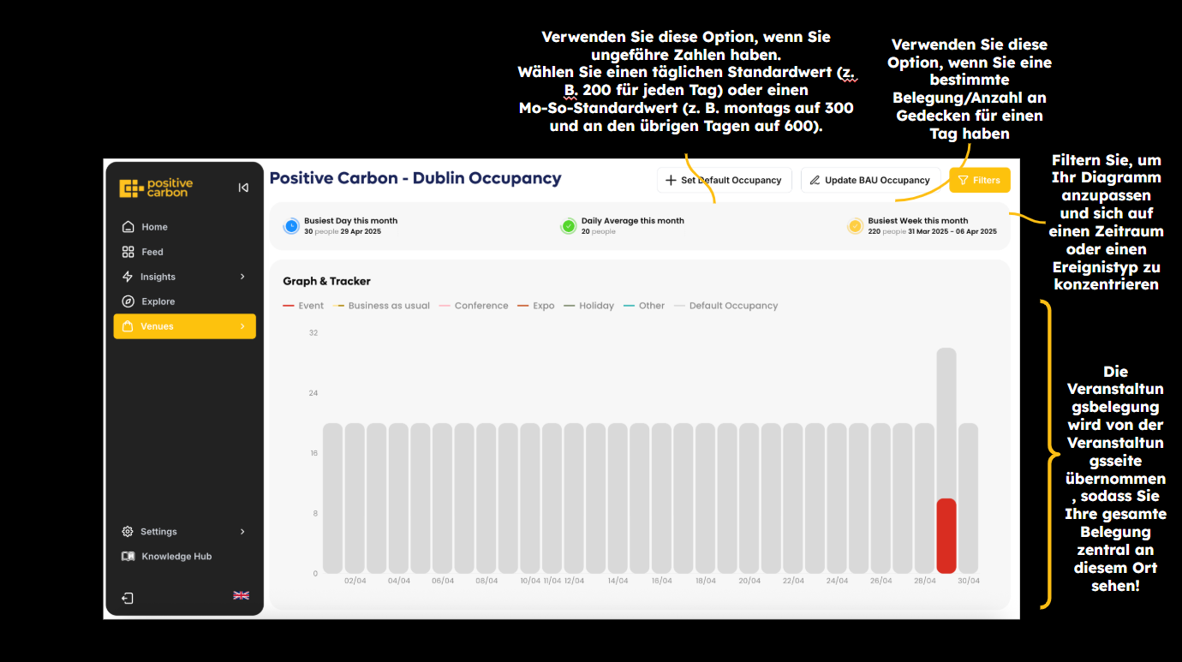
Task: Switch language via the UK flag icon
Action: coord(241,595)
